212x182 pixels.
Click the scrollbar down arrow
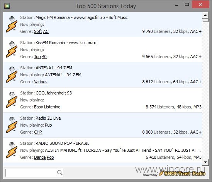[x=205, y=162]
